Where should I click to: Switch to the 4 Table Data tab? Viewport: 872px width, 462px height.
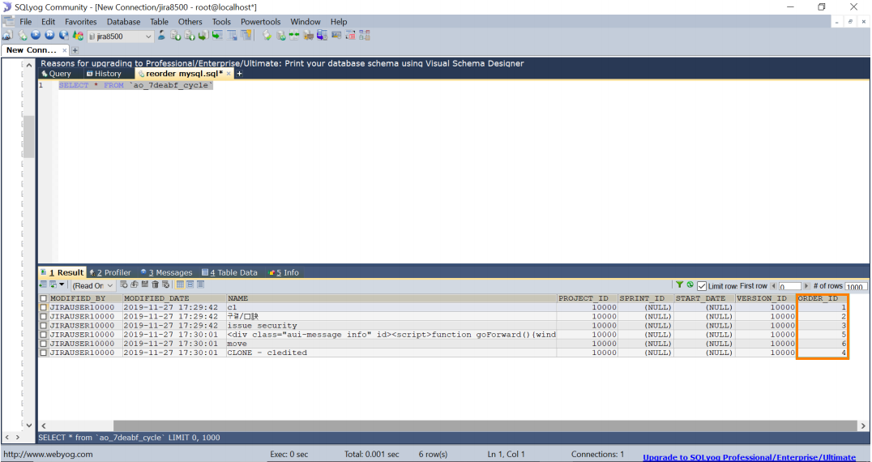point(229,272)
